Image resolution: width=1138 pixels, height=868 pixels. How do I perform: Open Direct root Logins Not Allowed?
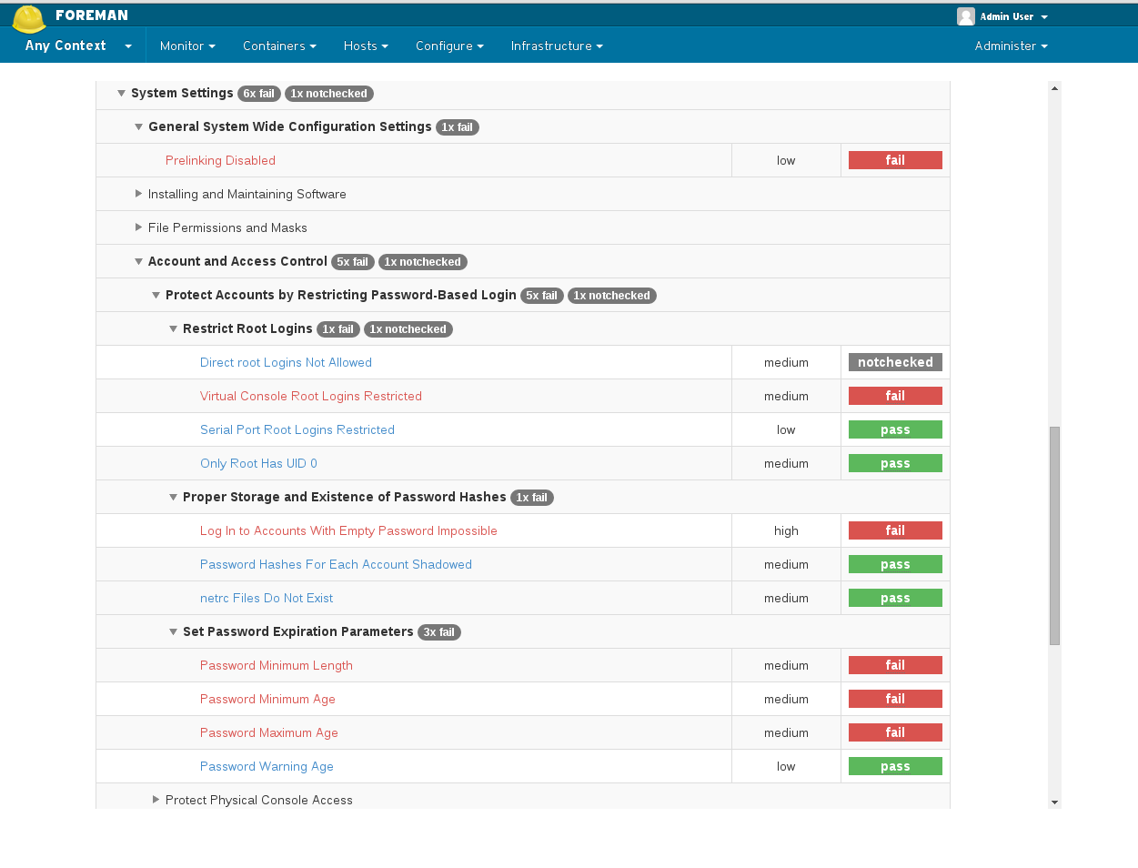point(286,362)
